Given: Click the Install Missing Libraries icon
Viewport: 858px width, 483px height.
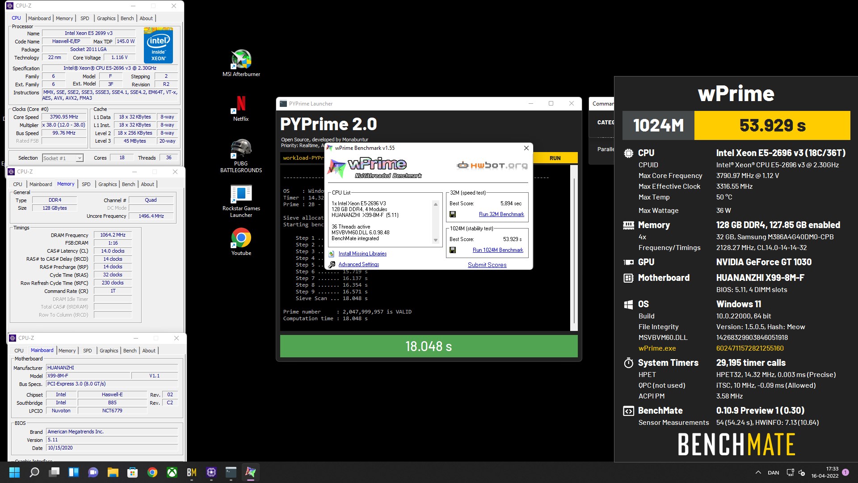Looking at the screenshot, I should pos(332,254).
